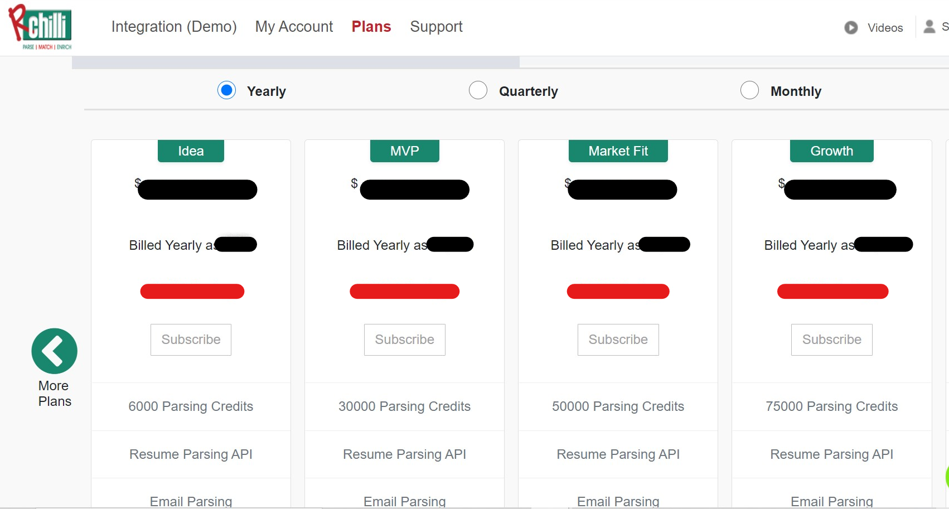
Task: Click the Market Fit plan label
Action: (x=618, y=151)
